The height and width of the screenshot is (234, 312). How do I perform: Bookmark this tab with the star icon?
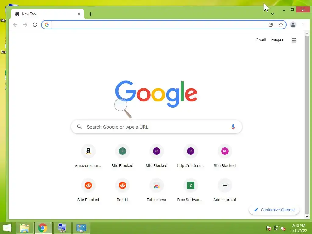click(x=281, y=25)
